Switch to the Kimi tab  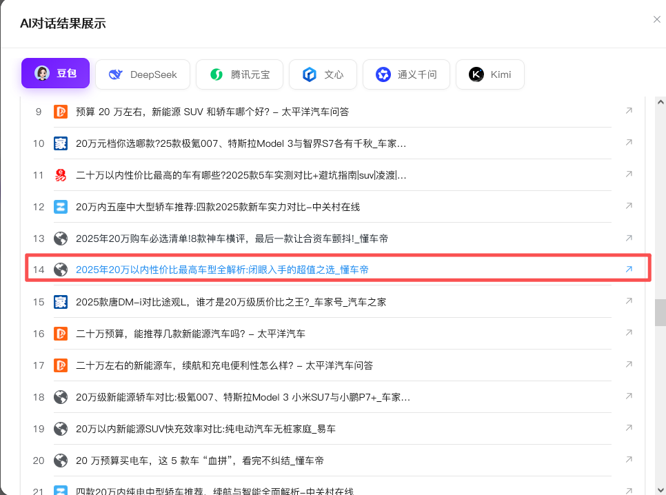coord(490,74)
